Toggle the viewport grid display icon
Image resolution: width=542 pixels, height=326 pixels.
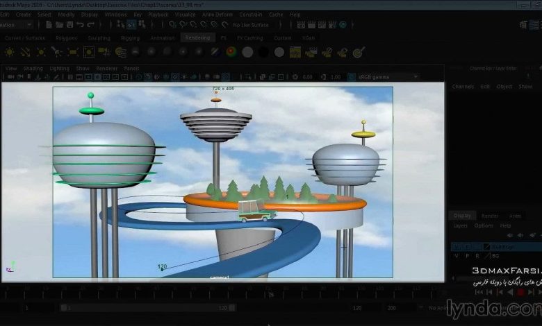pyautogui.click(x=70, y=77)
